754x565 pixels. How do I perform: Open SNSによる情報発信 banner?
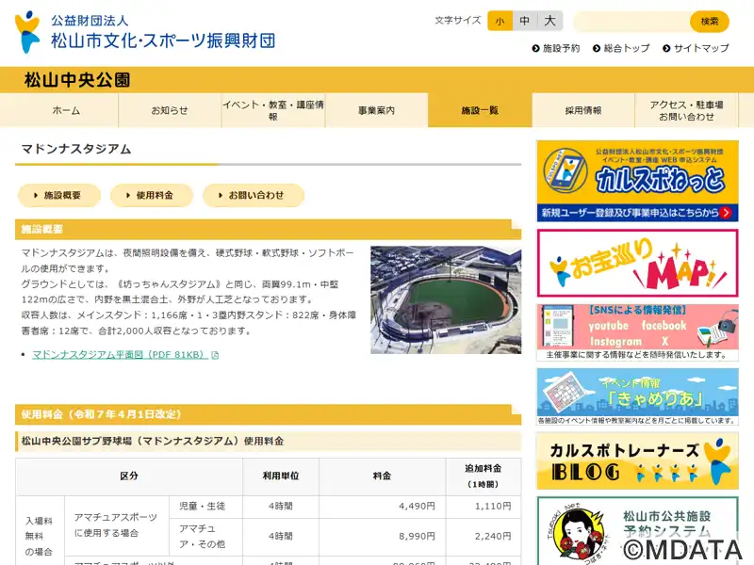coord(638,332)
